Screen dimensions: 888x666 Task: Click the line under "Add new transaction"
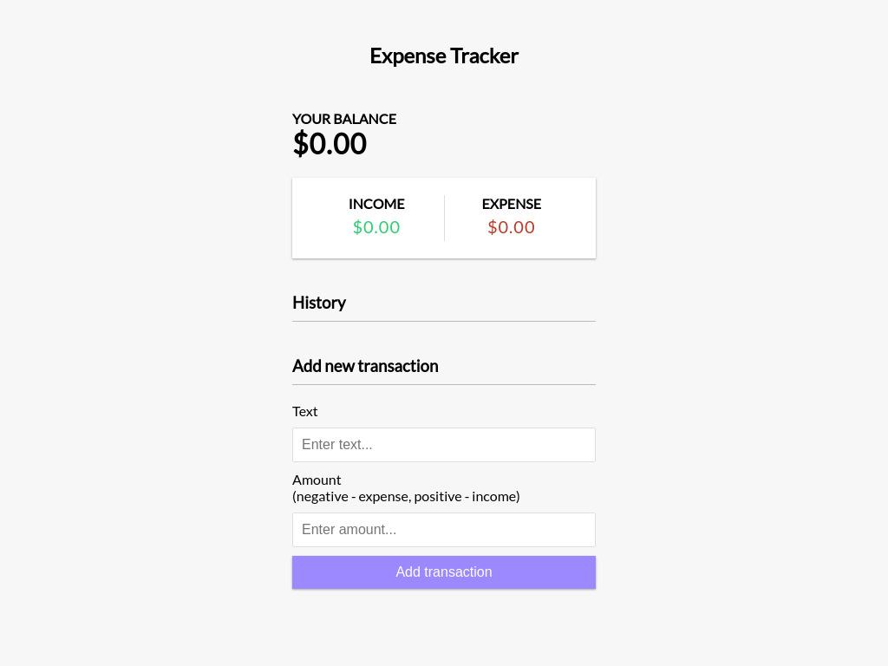[443, 384]
